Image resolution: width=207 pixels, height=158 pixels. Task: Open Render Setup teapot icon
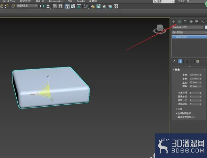92,6
